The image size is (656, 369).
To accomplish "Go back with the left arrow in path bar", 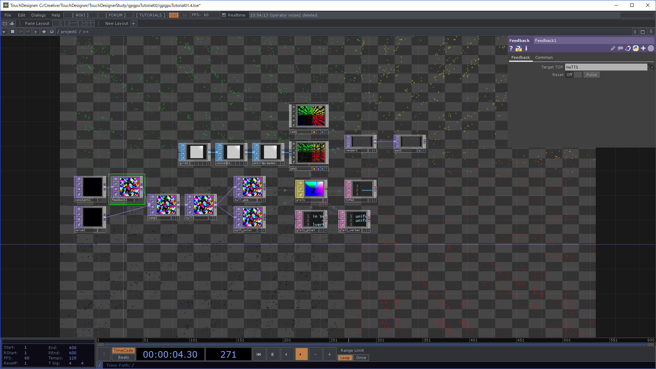I will click(x=20, y=32).
